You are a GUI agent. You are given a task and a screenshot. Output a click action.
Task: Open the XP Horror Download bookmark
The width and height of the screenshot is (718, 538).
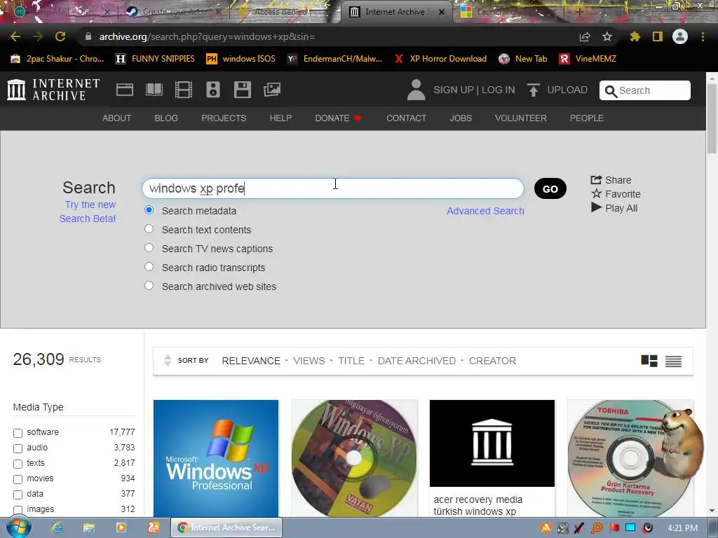[x=440, y=59]
